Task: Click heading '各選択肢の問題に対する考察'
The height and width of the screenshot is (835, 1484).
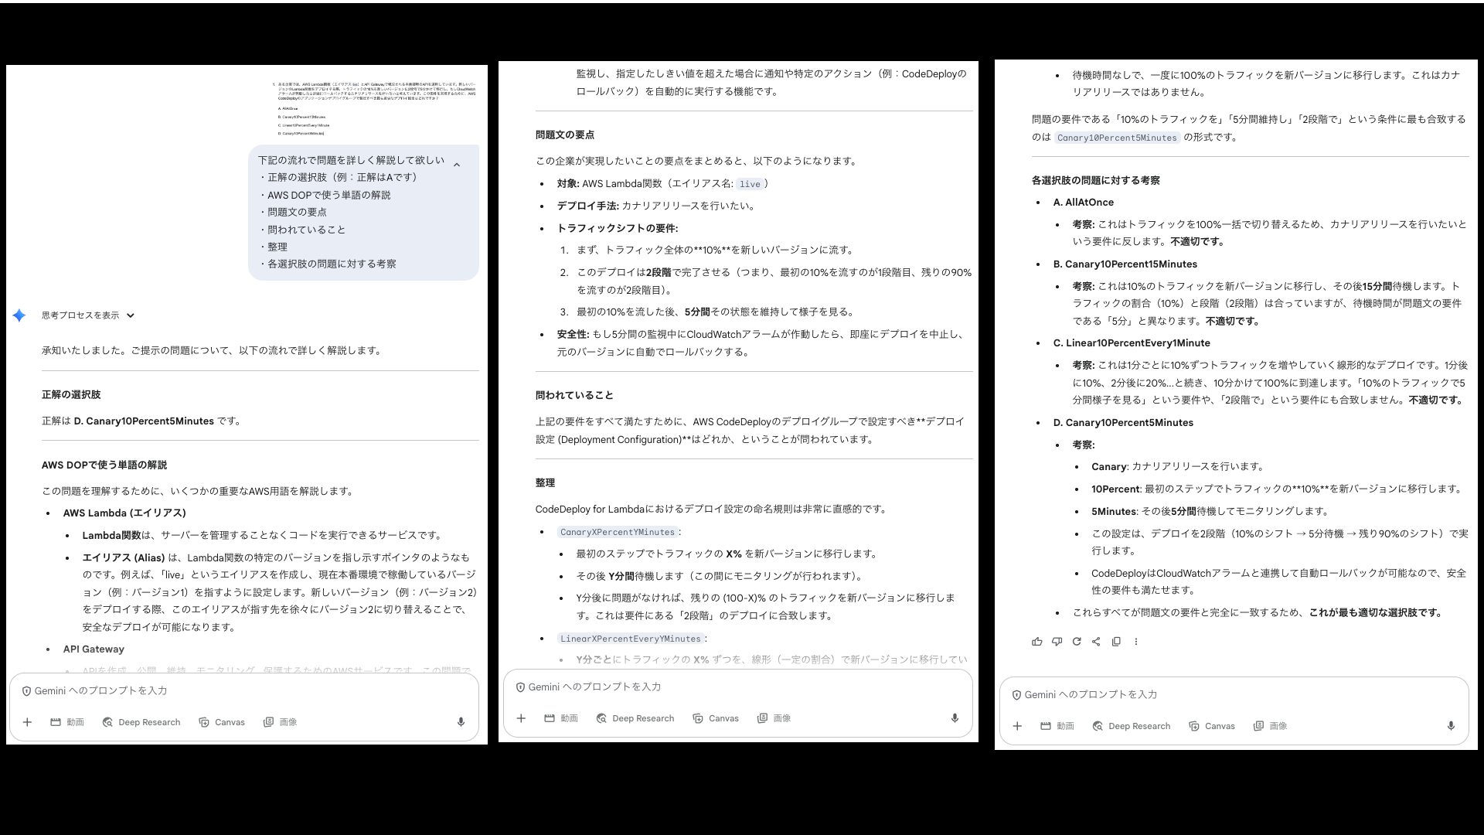Action: (x=1096, y=181)
